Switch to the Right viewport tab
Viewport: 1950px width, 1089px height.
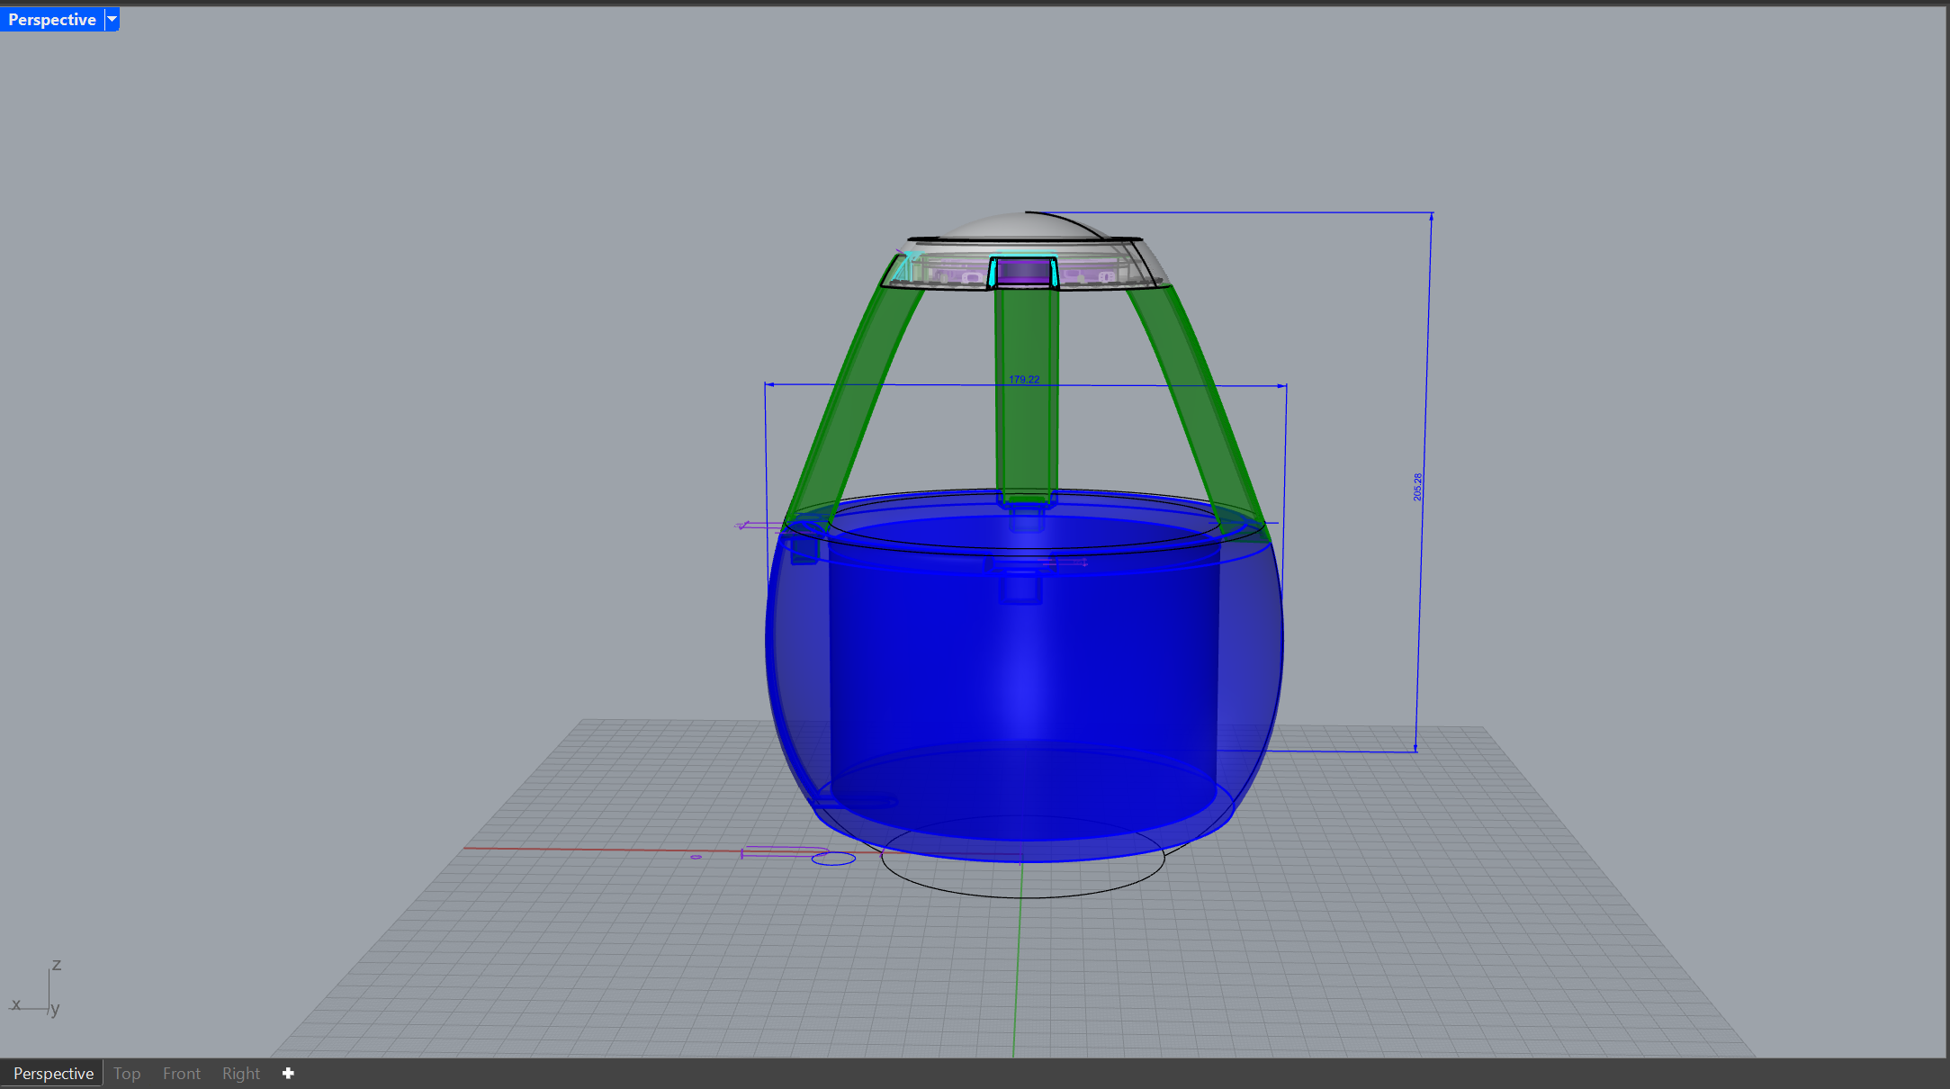pos(241,1073)
